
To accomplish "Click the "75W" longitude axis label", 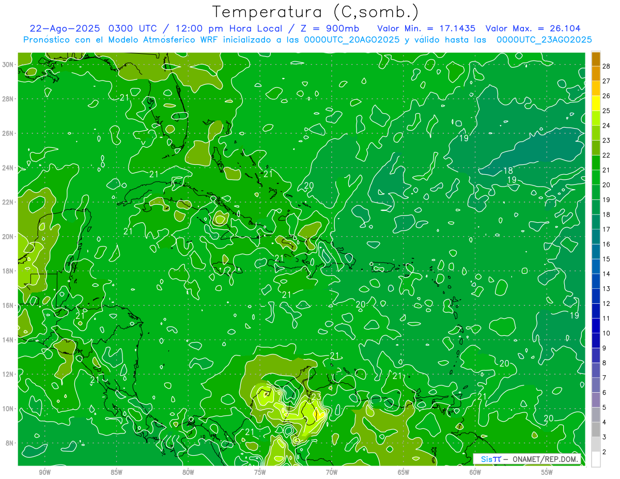I will (260, 472).
